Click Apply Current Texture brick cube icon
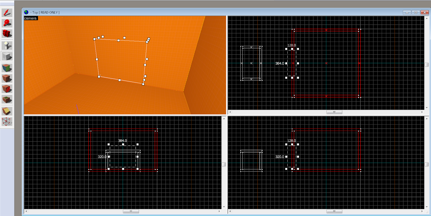 point(7,78)
